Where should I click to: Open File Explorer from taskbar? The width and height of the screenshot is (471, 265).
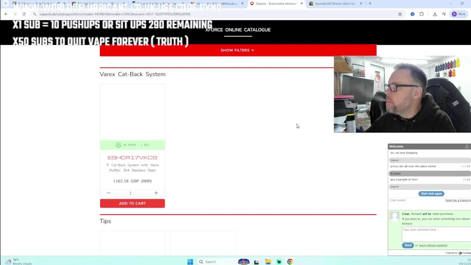point(268,262)
